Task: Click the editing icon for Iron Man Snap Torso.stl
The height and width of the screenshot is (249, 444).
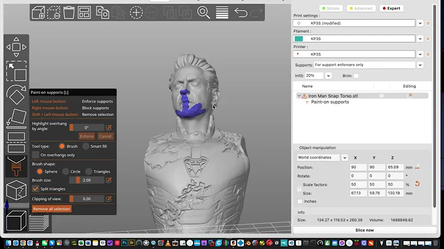Action: click(409, 96)
